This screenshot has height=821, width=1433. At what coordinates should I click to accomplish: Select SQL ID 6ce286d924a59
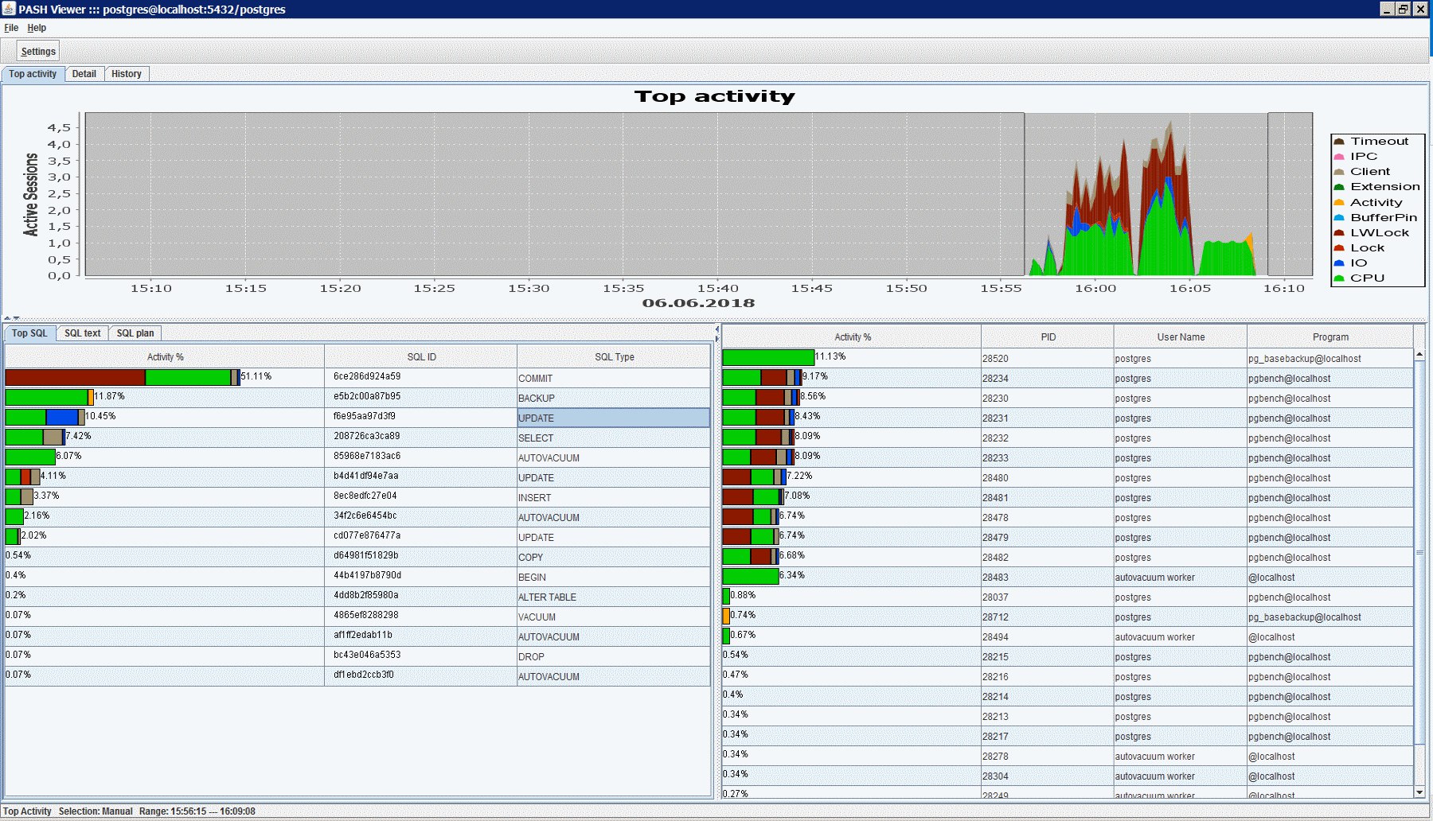(367, 377)
